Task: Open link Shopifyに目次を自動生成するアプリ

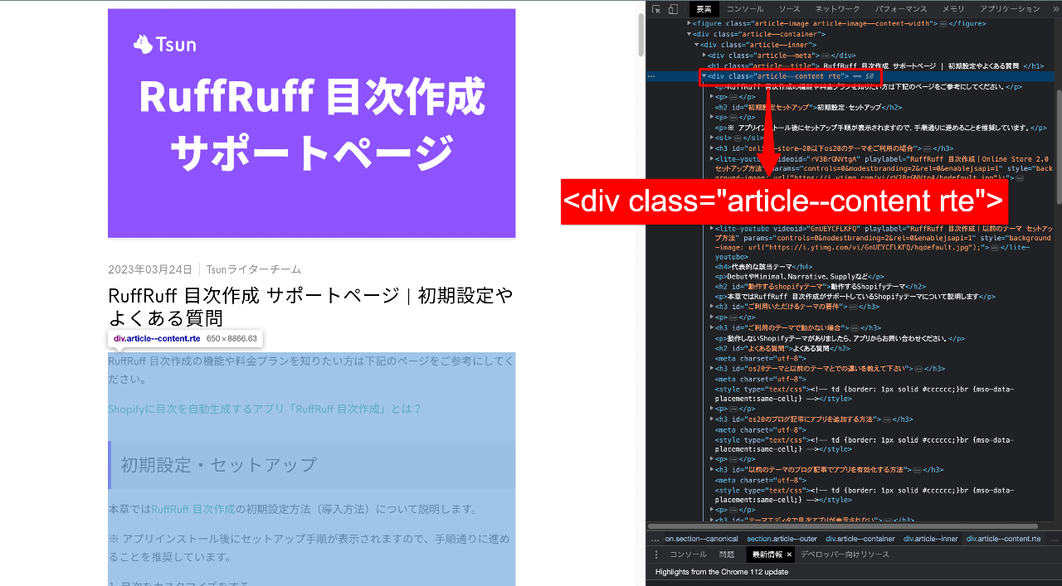Action: pos(265,409)
